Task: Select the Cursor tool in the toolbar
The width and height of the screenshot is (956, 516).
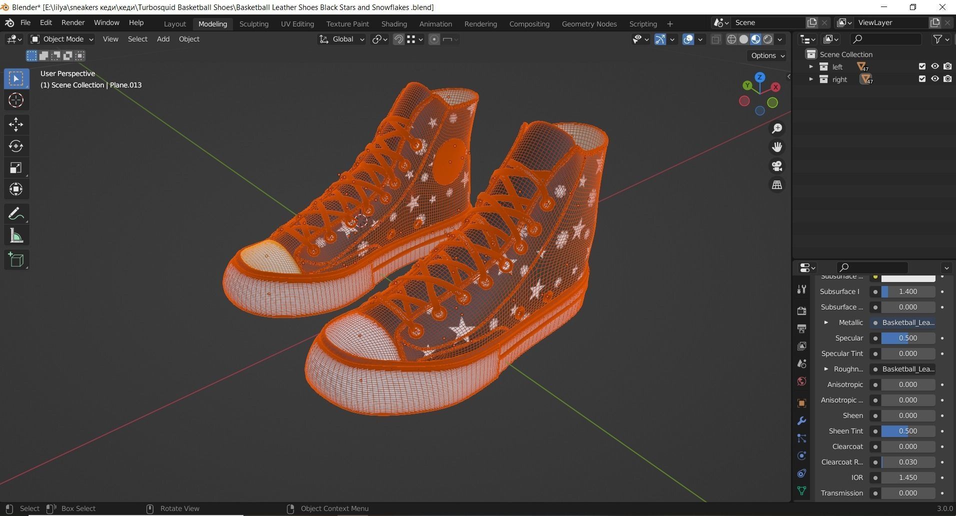Action: [x=16, y=100]
